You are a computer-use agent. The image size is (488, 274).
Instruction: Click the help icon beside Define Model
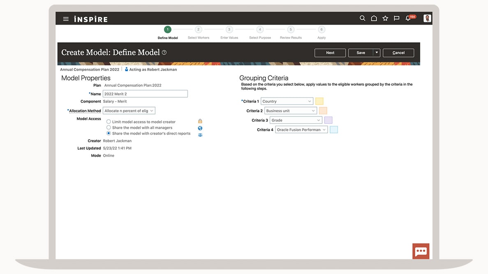click(164, 53)
